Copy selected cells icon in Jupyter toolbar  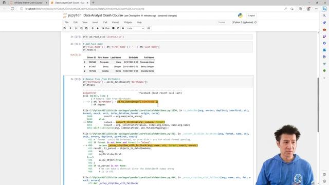[81, 28]
